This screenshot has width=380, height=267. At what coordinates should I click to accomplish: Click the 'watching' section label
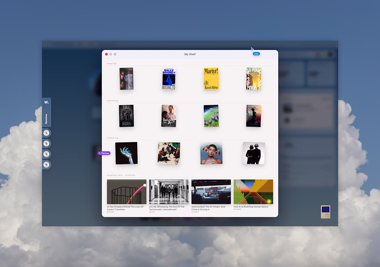tap(113, 100)
